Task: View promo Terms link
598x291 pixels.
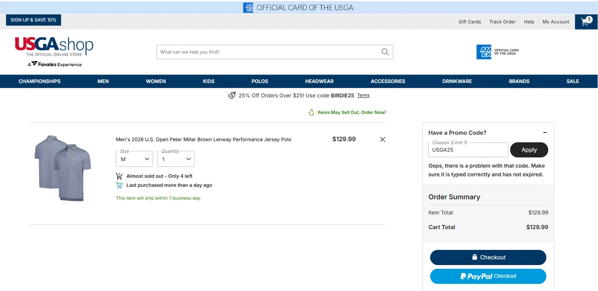Action: (x=363, y=95)
